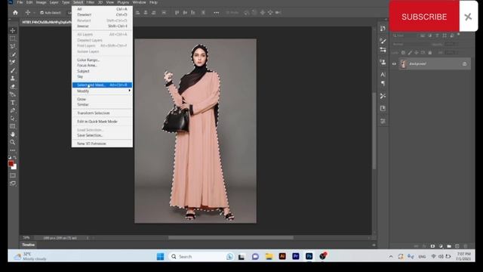
Task: Click the Create new group folder icon
Action: (x=449, y=246)
